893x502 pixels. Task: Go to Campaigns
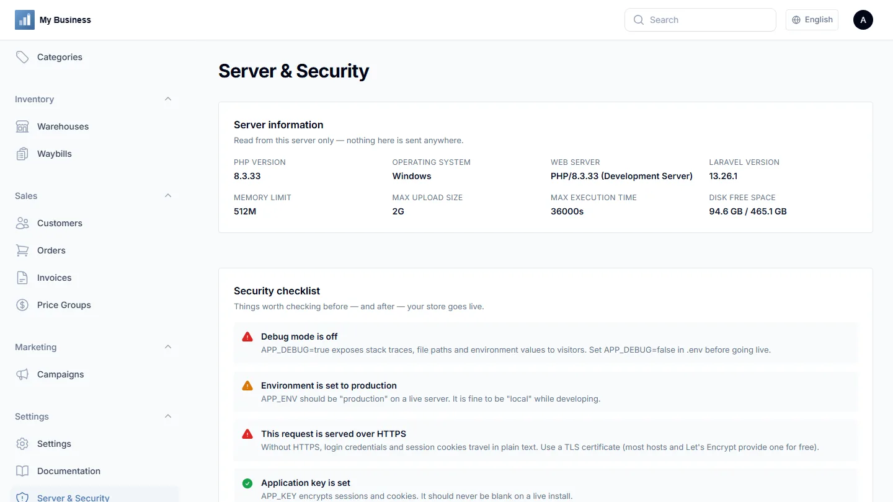point(94,374)
